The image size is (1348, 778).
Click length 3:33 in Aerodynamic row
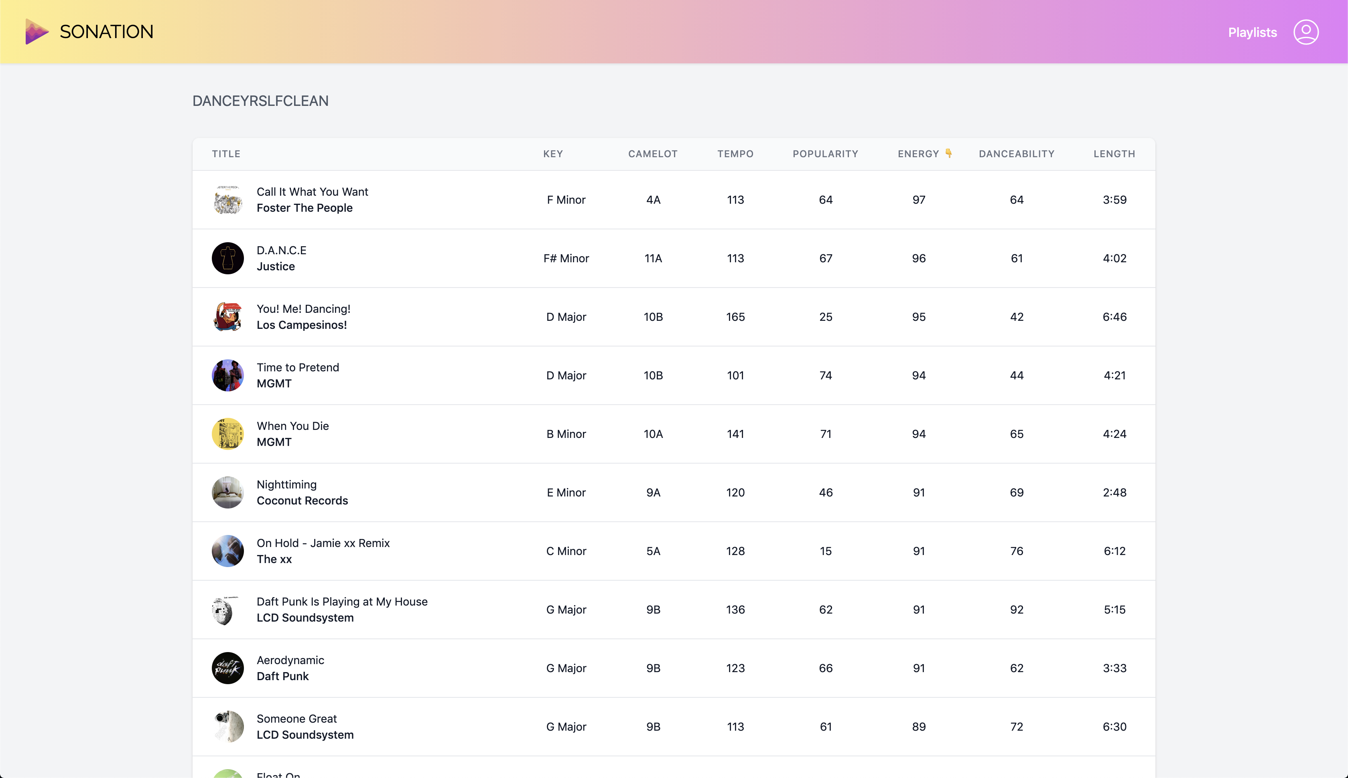1115,668
